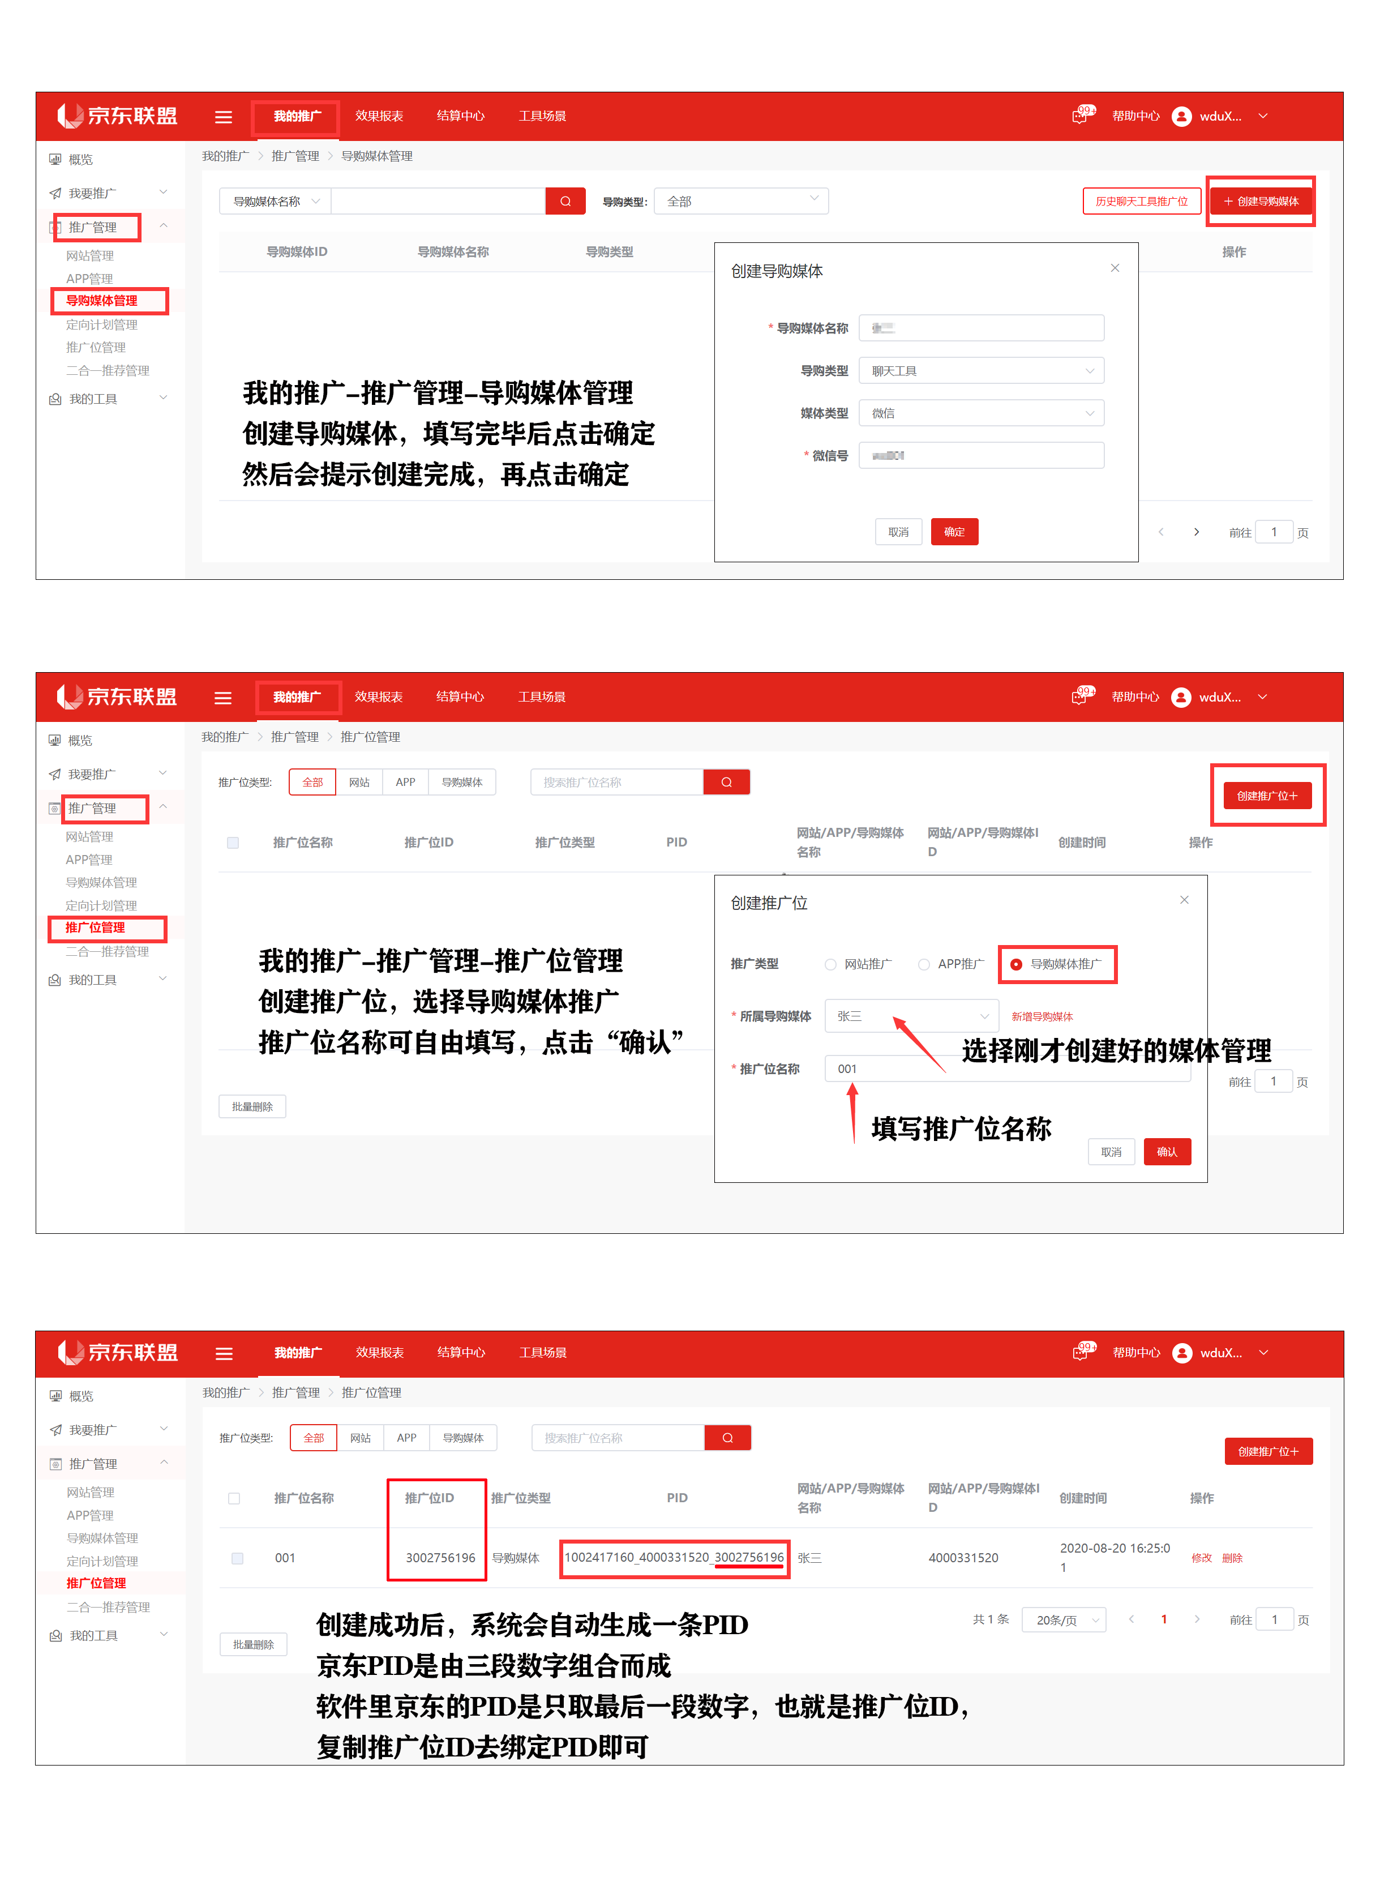Click 推广位名称 input containing 001
Image resolution: width=1380 pixels, height=1885 pixels.
tap(1008, 1068)
